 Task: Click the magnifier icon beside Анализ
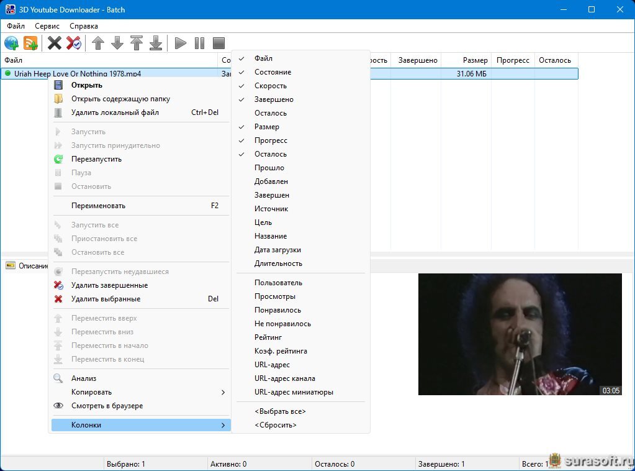(x=58, y=378)
